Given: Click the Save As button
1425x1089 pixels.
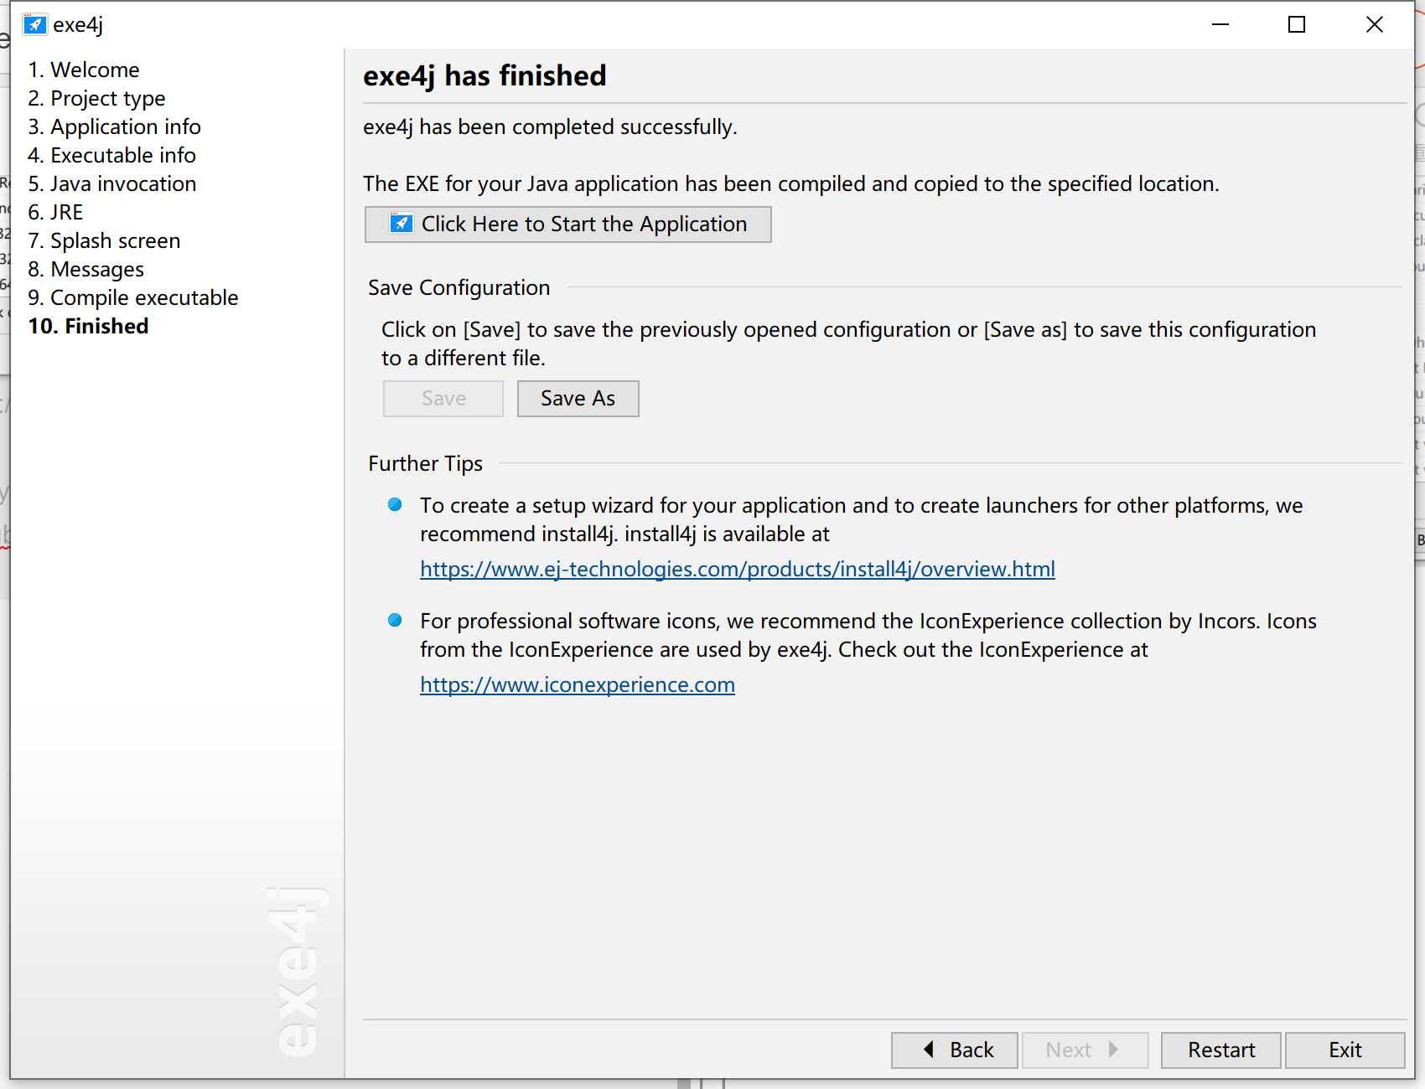Looking at the screenshot, I should pos(578,399).
